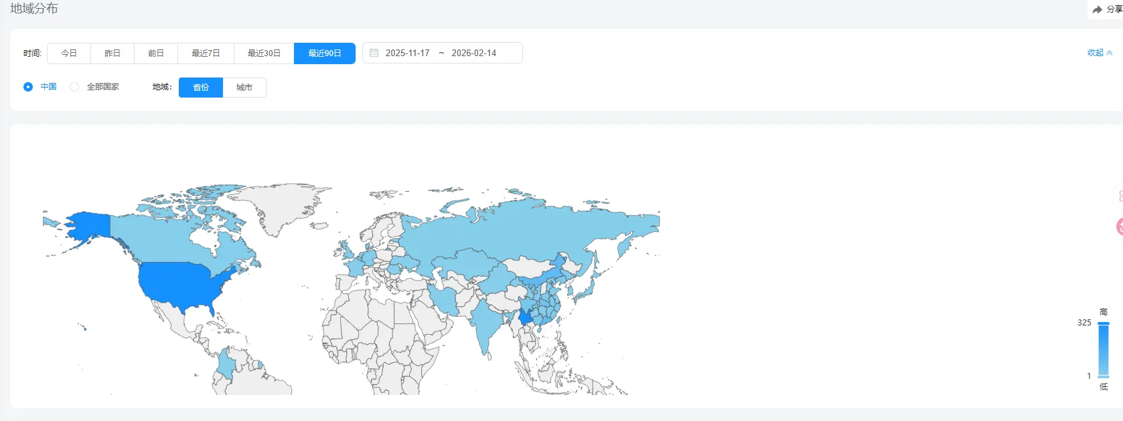This screenshot has width=1123, height=421.
Task: Select the 今日 time tab
Action: [x=69, y=53]
